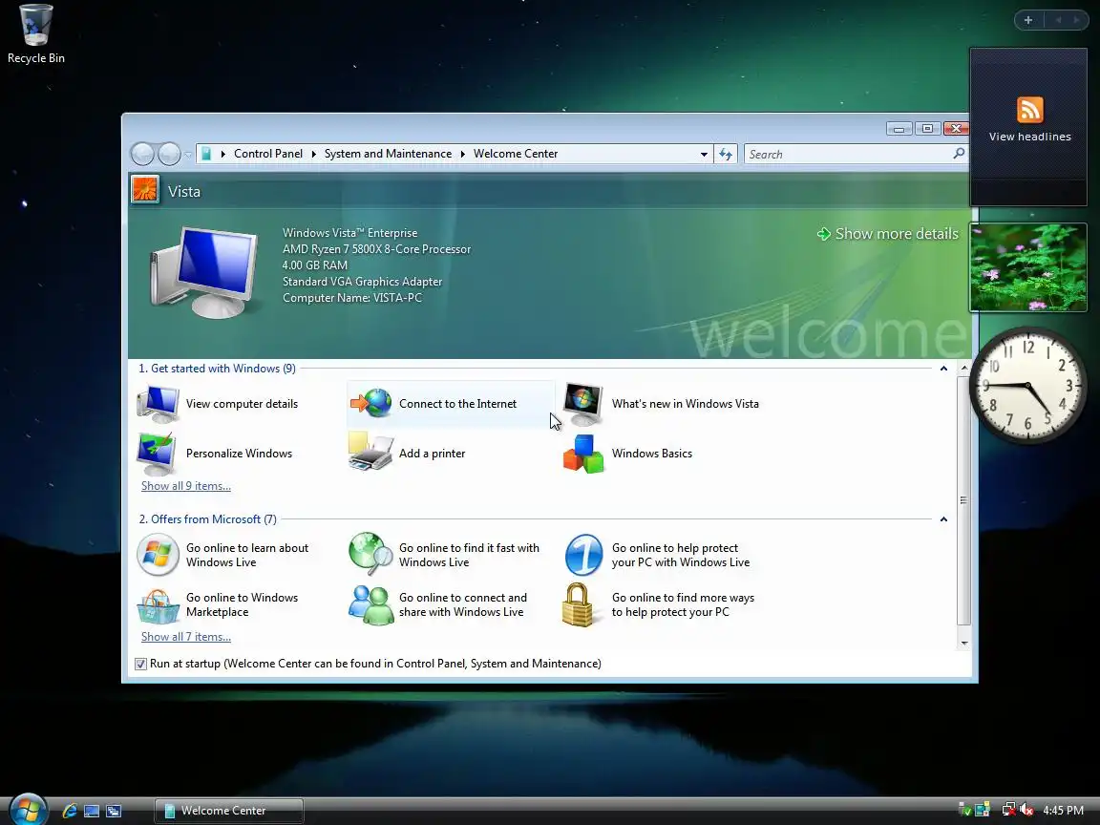The width and height of the screenshot is (1100, 825).
Task: Click sidebar next gadgets page arrow
Action: [1076, 20]
